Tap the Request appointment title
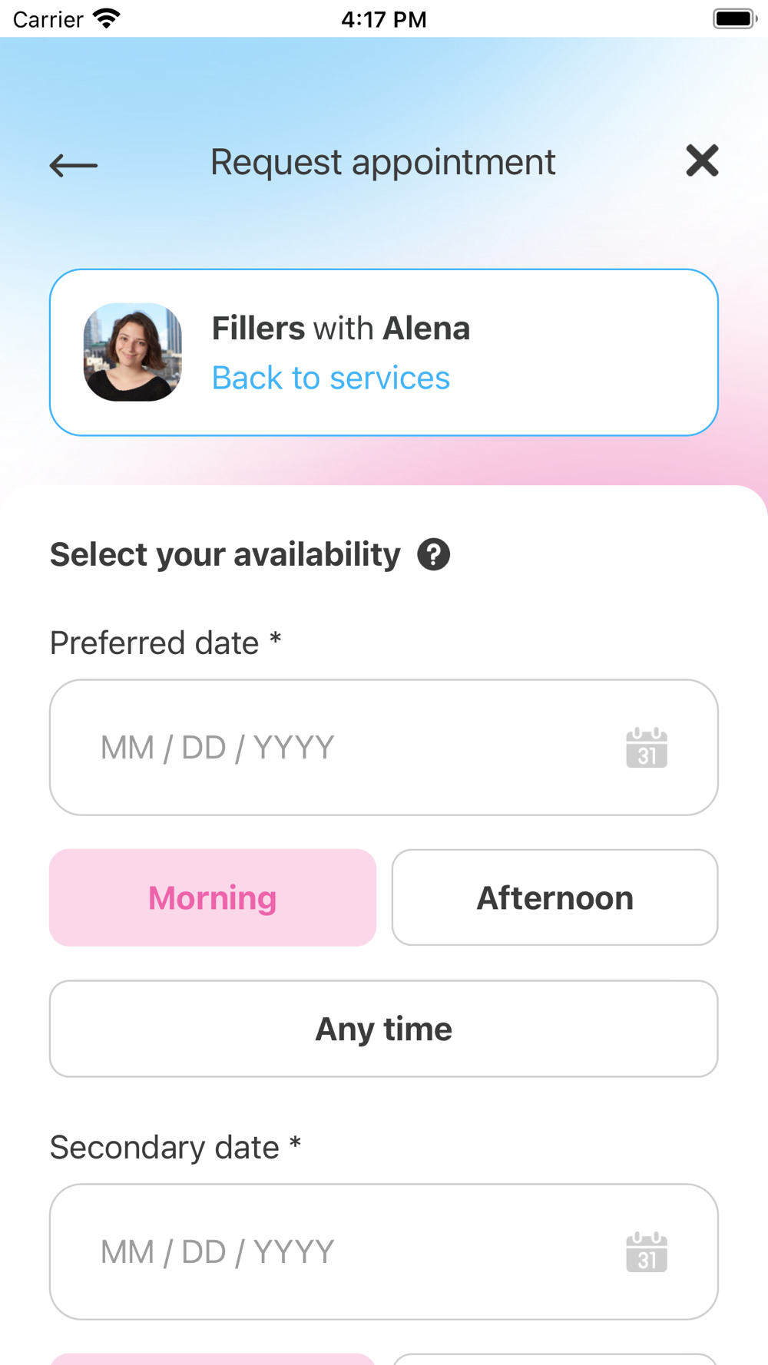768x1365 pixels. [383, 162]
